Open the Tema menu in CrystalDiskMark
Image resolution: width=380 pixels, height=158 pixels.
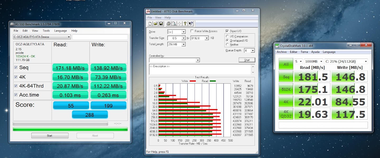pos(304,52)
